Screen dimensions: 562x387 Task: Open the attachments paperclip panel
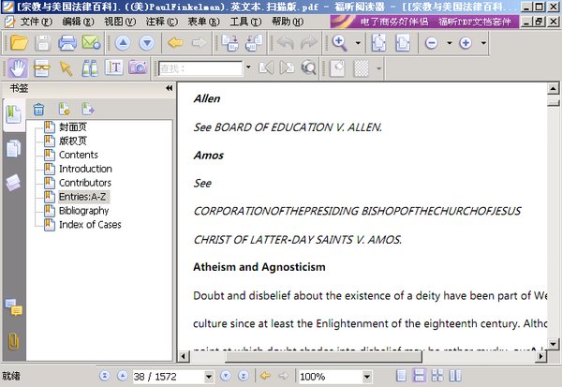pyautogui.click(x=14, y=341)
